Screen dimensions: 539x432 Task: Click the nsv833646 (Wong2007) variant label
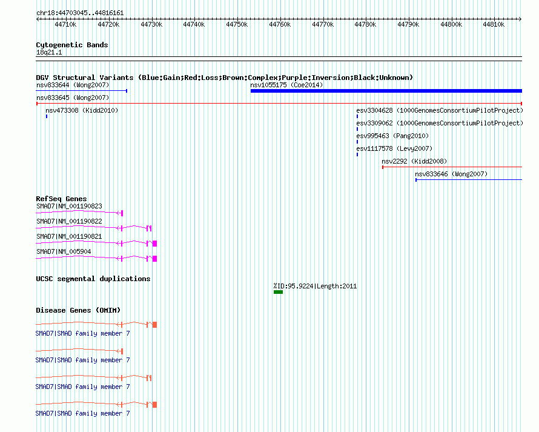coord(451,174)
